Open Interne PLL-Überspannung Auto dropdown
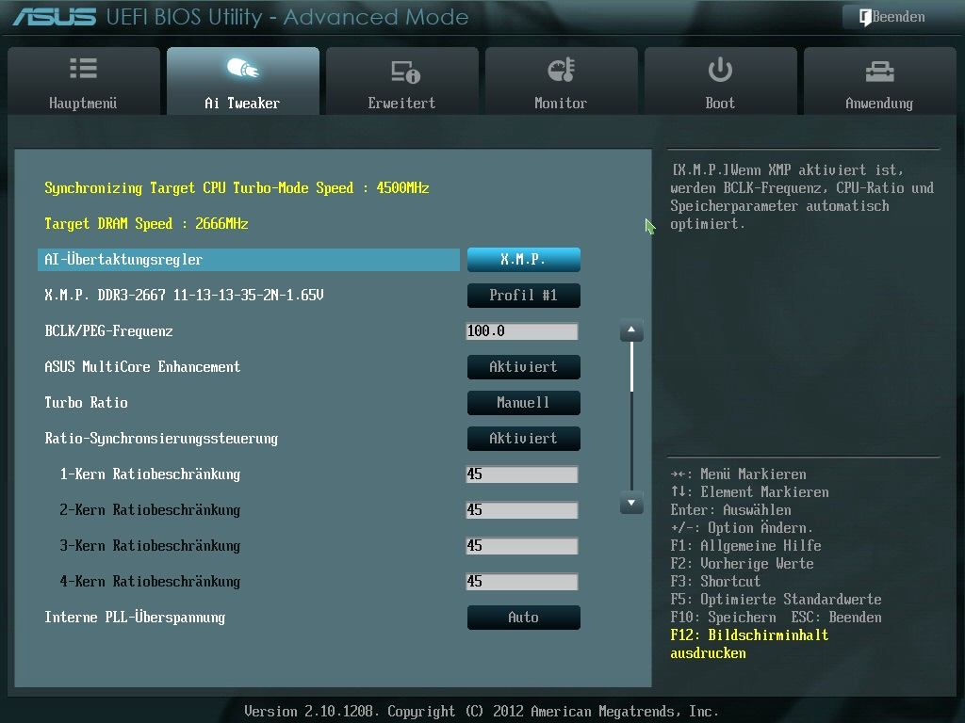This screenshot has width=965, height=723. point(523,618)
